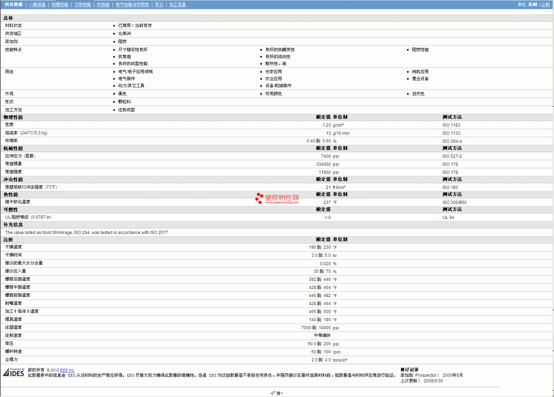This screenshot has width=554, height=397.
Task: Open the ISO 180 test method
Action: [x=450, y=187]
